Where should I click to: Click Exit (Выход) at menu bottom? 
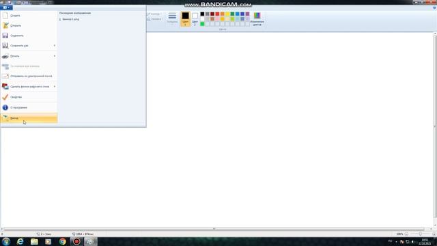pos(29,118)
